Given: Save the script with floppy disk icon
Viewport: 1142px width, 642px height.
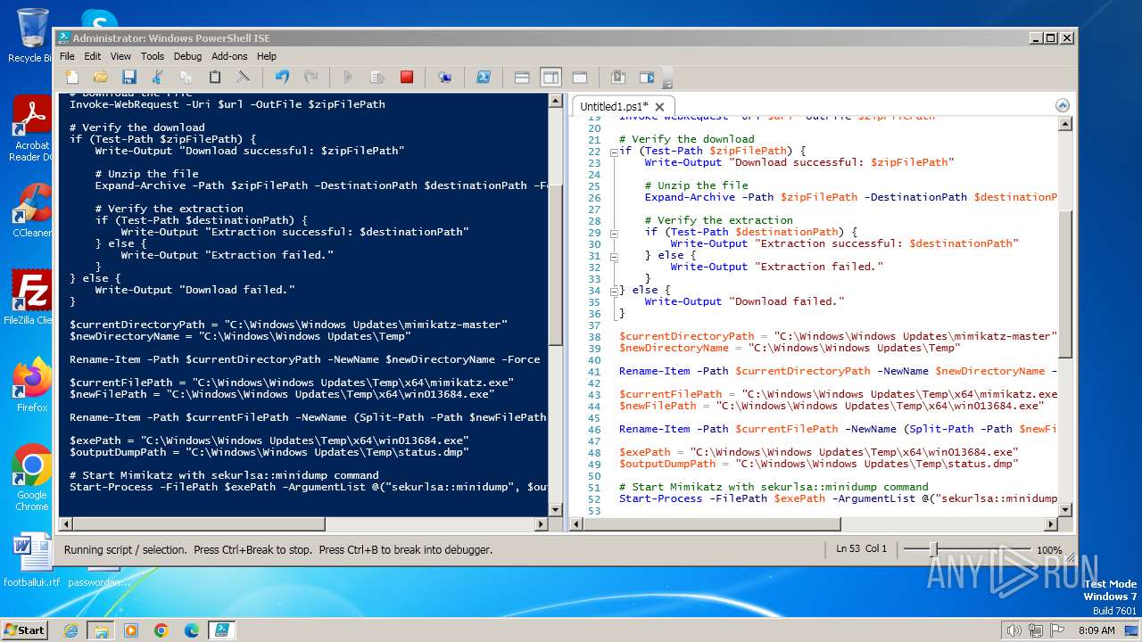Looking at the screenshot, I should 129,78.
